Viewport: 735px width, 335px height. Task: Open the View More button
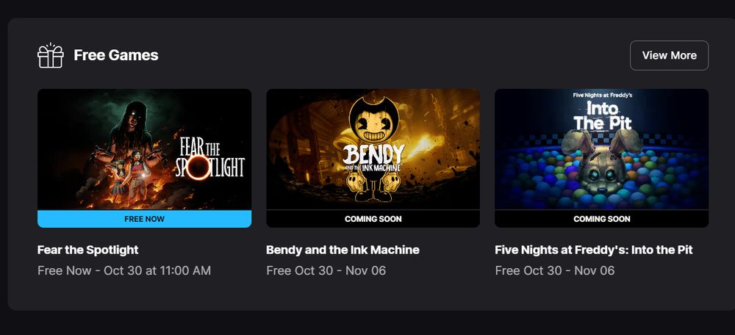coord(669,55)
